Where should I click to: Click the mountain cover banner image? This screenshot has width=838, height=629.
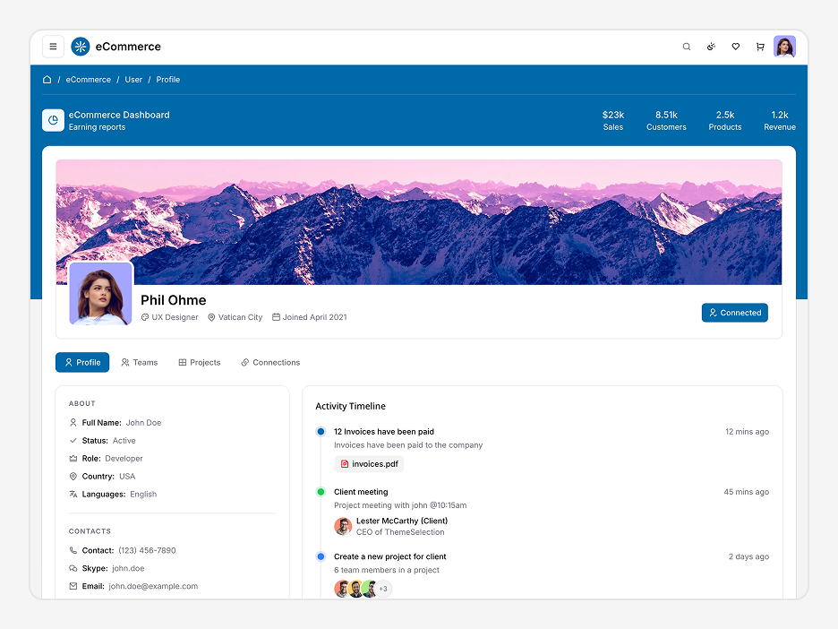point(419,222)
